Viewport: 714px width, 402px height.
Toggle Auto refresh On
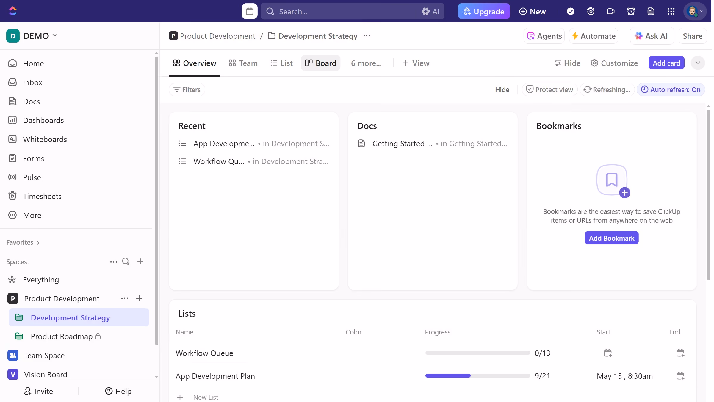tap(671, 90)
